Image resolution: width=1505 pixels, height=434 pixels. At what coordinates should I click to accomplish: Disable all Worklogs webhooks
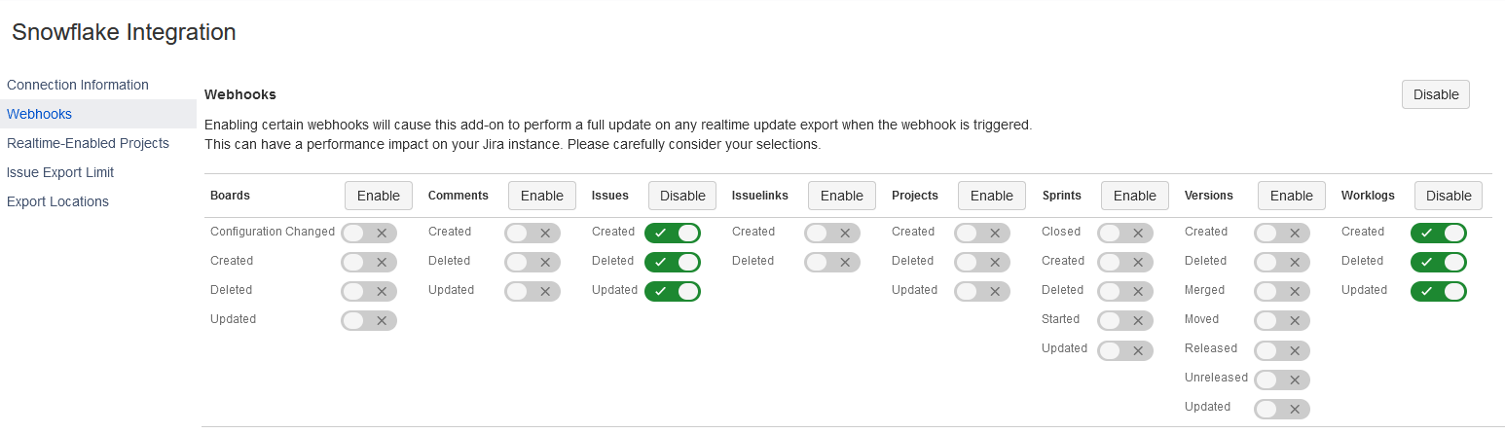click(x=1448, y=196)
